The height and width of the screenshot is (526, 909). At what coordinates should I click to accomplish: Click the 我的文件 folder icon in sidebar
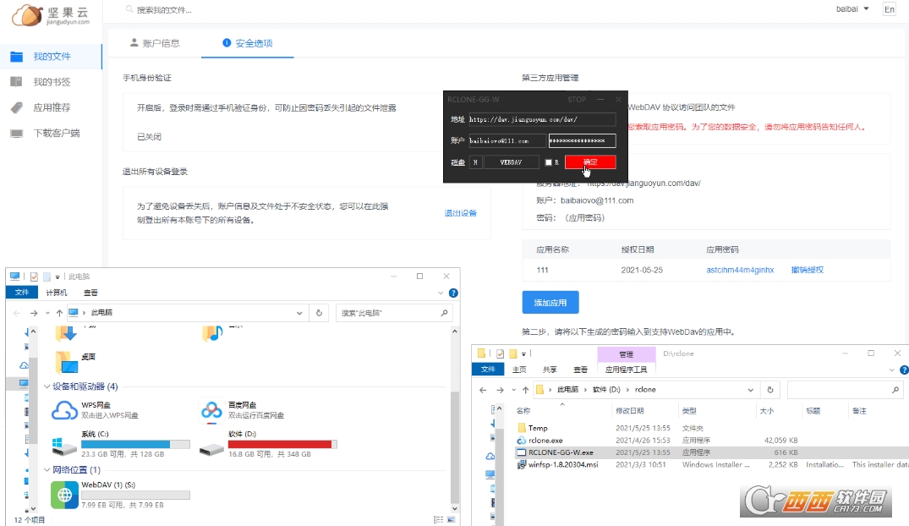click(x=16, y=57)
